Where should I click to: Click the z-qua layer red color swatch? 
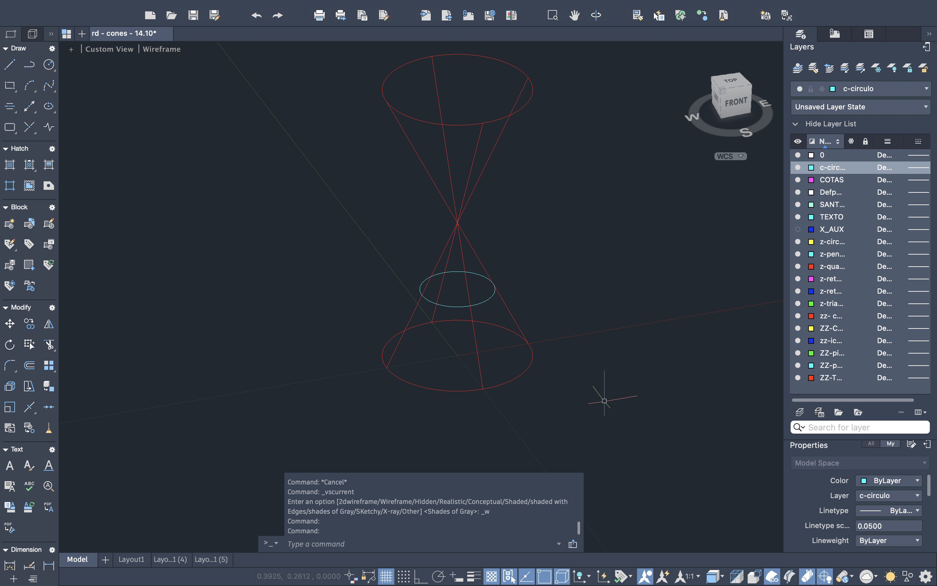pyautogui.click(x=811, y=267)
